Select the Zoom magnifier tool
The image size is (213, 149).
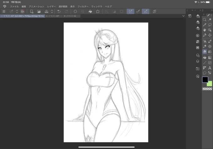coord(205,20)
